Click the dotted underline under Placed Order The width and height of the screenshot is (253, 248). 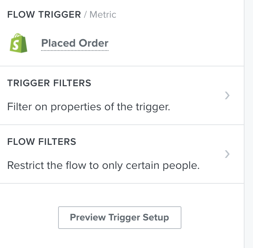pos(75,51)
